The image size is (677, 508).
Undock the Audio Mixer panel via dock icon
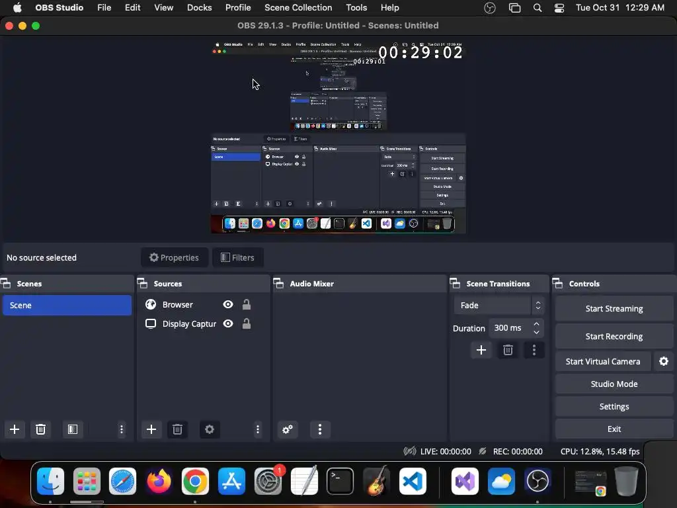pos(278,284)
